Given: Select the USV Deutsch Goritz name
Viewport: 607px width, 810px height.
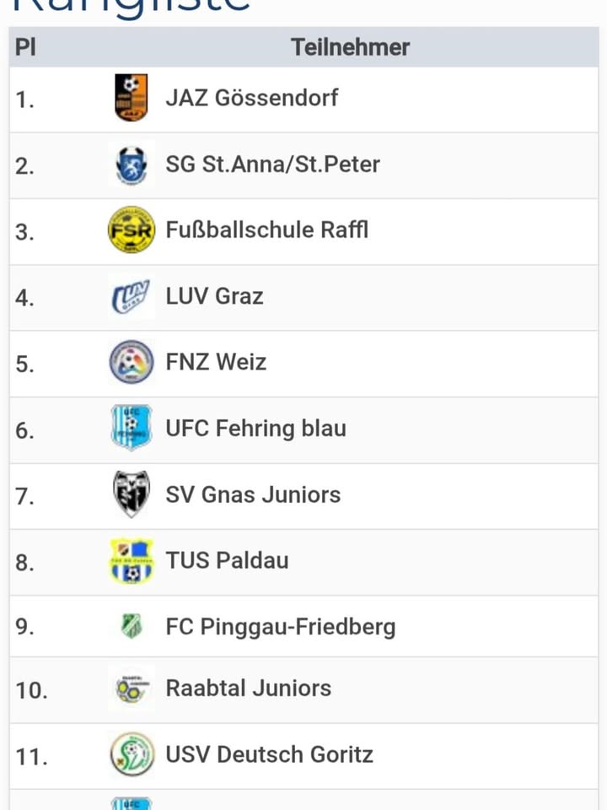Looking at the screenshot, I should point(269,754).
